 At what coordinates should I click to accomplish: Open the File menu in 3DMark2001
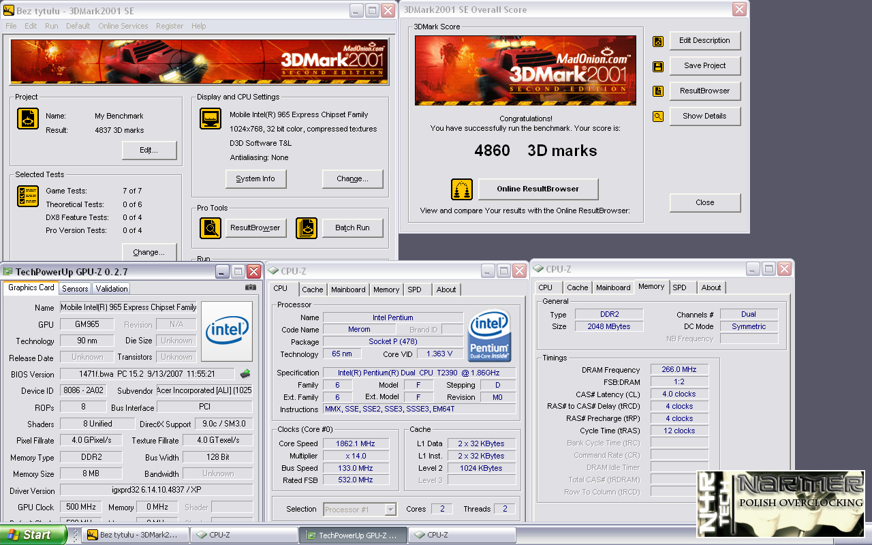click(12, 26)
